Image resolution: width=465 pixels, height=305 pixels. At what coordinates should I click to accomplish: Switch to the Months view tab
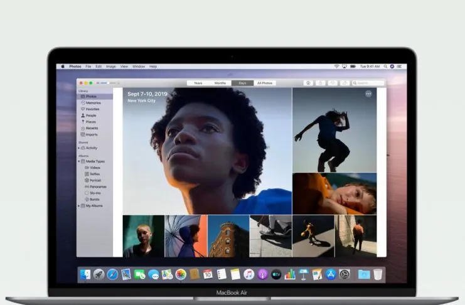(220, 83)
